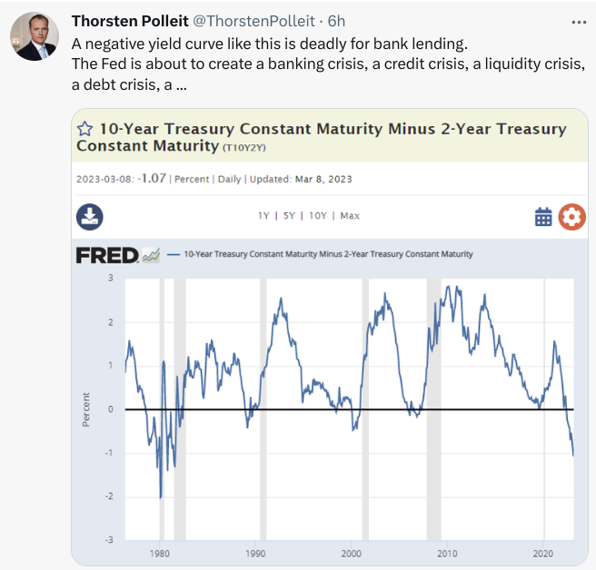Select the 5Y time range
This screenshot has height=570, width=596.
click(x=291, y=216)
